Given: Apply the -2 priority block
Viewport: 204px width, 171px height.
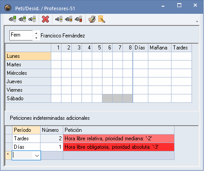Looking at the screenshot, I should pos(69,19).
